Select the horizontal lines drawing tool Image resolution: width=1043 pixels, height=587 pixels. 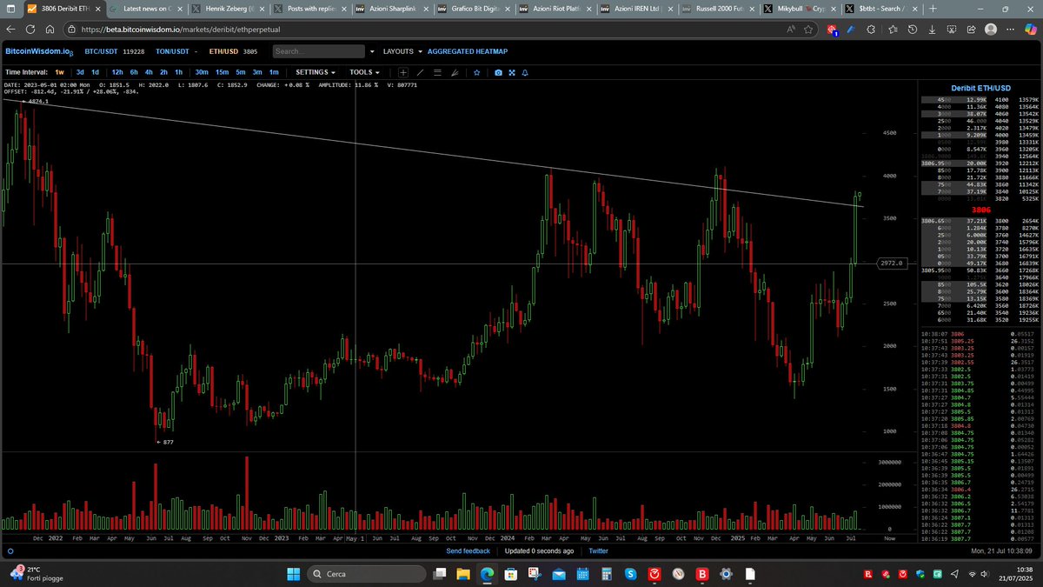(x=437, y=73)
